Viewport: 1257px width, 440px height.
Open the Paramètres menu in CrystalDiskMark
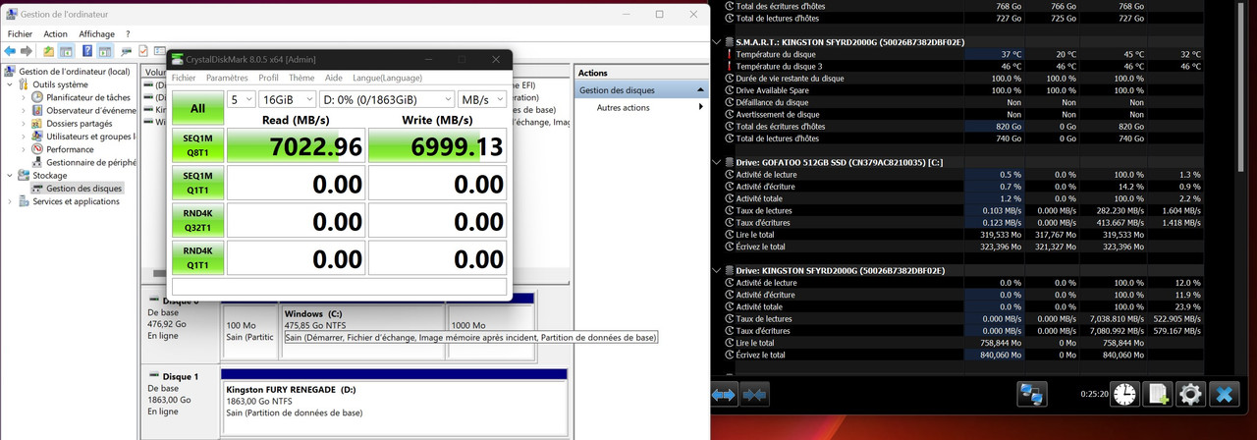click(x=227, y=78)
